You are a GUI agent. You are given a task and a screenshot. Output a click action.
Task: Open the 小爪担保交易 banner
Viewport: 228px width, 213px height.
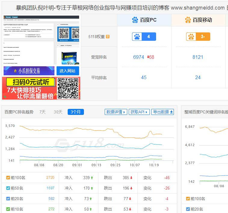click(x=29, y=71)
